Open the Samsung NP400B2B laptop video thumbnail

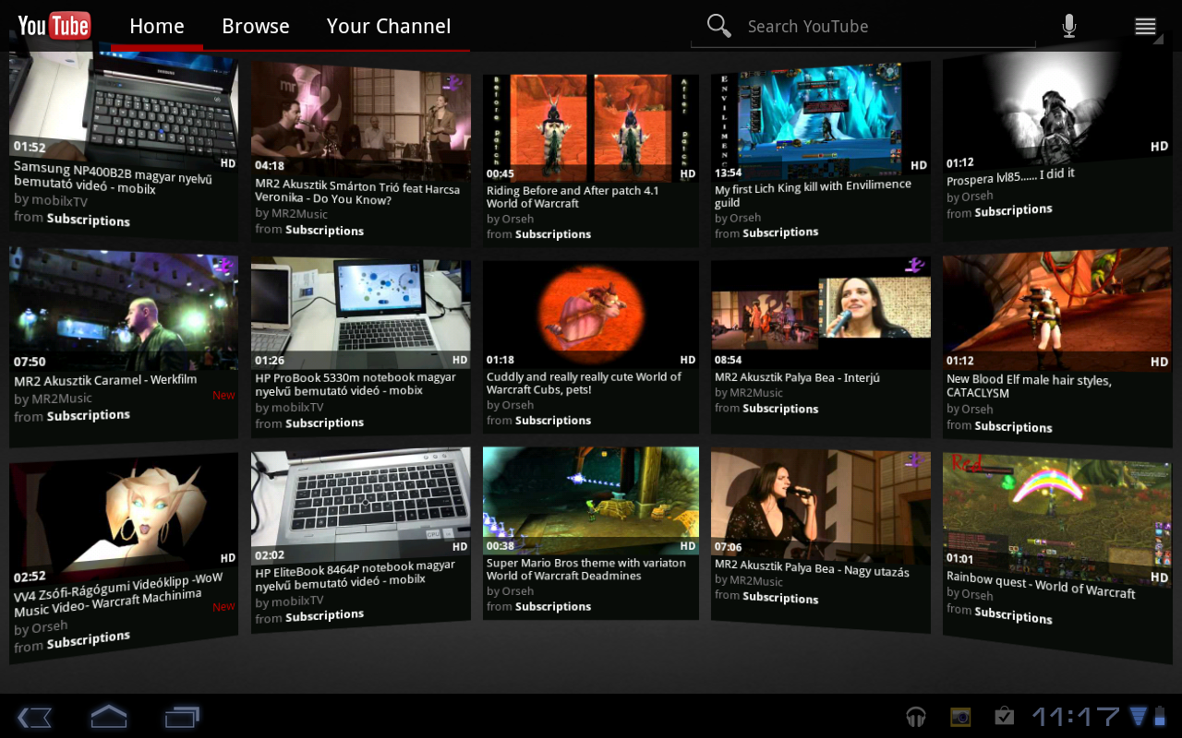pos(123,103)
